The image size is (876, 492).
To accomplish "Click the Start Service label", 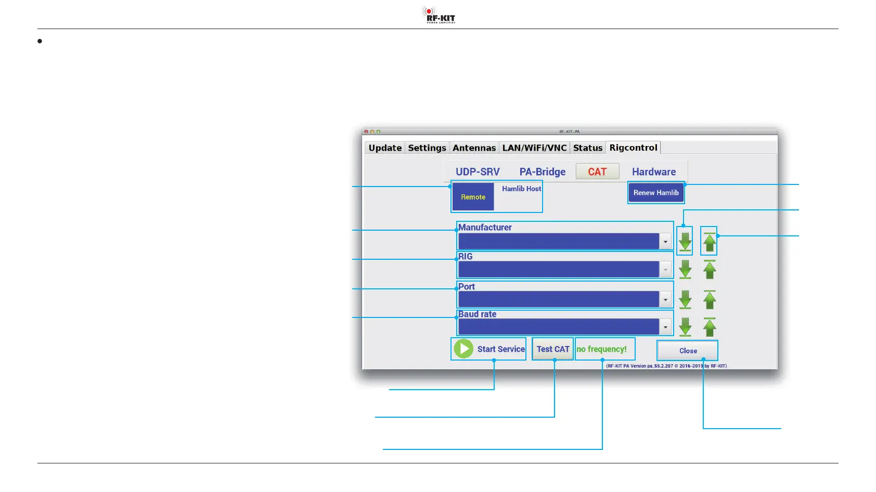I will 501,349.
